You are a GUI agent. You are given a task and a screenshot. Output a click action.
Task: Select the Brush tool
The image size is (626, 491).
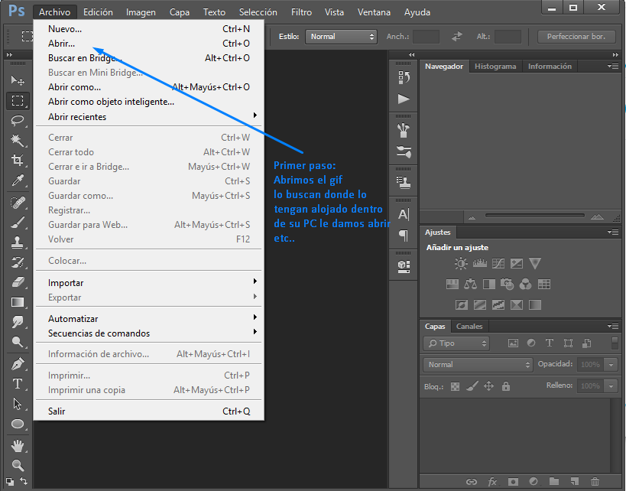tap(17, 222)
